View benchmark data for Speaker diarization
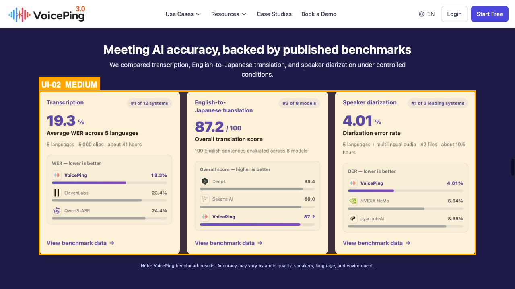Image resolution: width=515 pixels, height=289 pixels. 377,243
